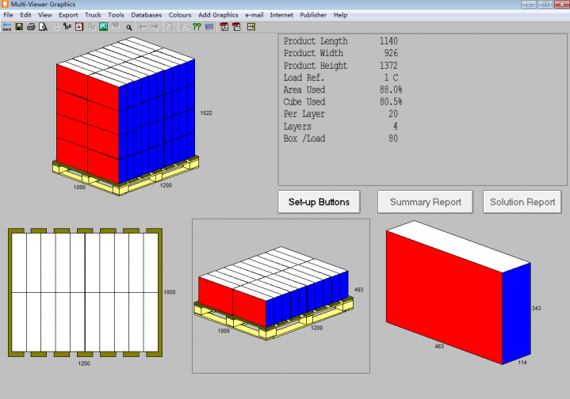The image size is (570, 399).
Task: Expand the Colours menu
Action: coord(180,15)
